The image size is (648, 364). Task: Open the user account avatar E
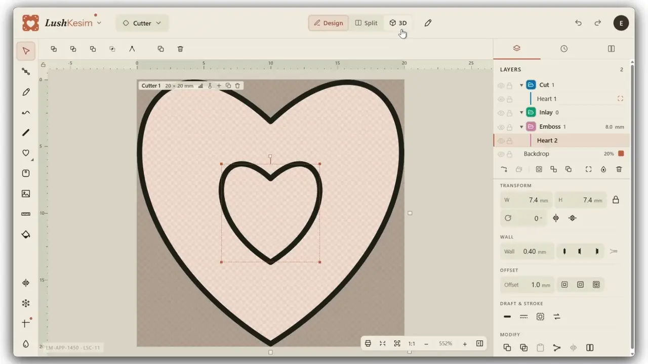621,23
